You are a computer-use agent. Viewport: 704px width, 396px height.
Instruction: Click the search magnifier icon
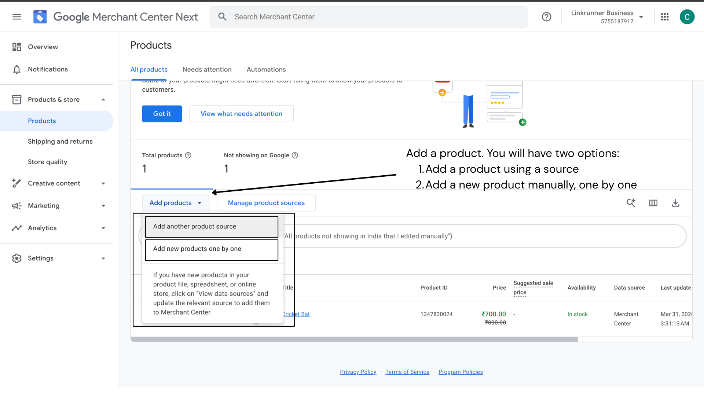coord(222,17)
